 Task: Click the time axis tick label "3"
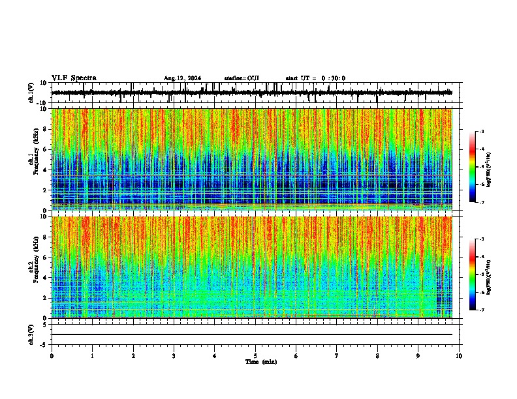[x=174, y=356]
